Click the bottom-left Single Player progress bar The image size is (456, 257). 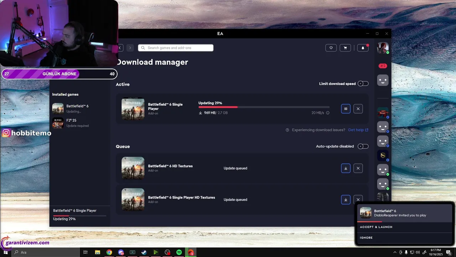click(x=79, y=216)
